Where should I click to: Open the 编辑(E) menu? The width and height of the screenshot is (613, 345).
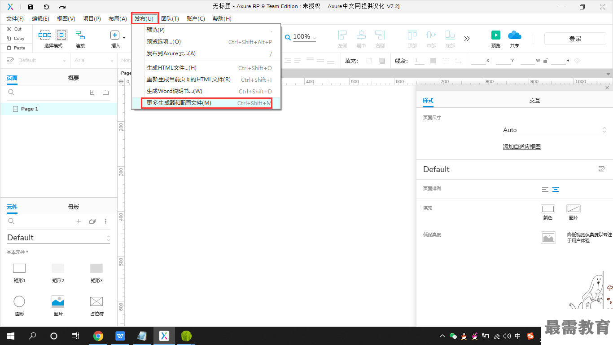tap(40, 19)
